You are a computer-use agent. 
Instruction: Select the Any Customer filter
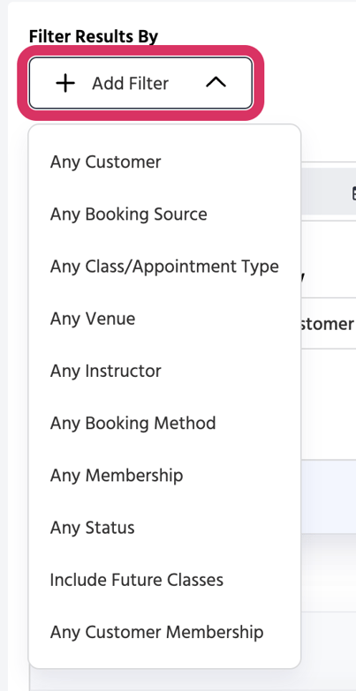pyautogui.click(x=164, y=162)
